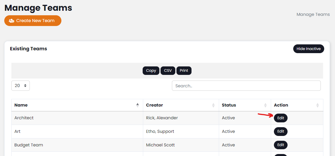Open the rows-per-page dropdown showing 20
The image size is (335, 156).
tap(20, 86)
